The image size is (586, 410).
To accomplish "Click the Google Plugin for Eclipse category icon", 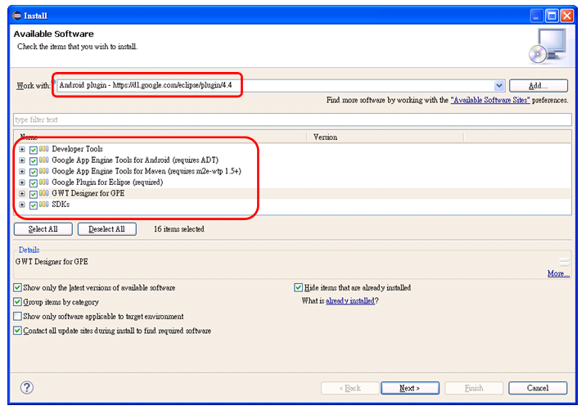I will pos(43,182).
